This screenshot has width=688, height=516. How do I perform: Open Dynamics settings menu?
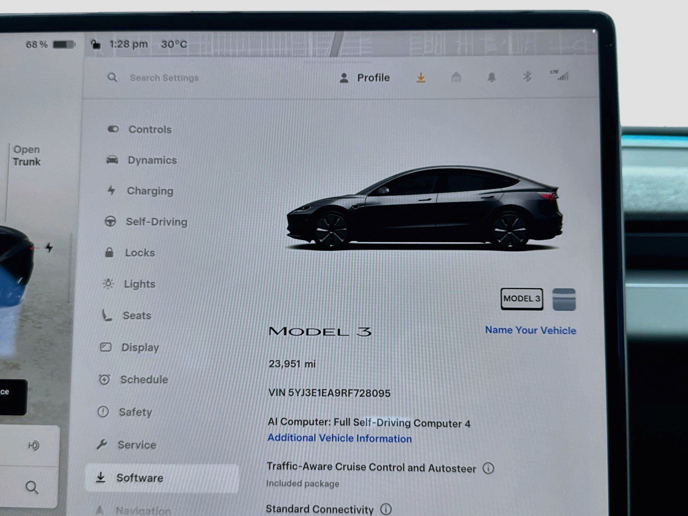point(141,160)
